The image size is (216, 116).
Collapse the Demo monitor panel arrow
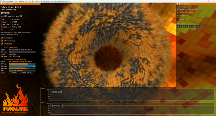(x=1, y=4)
